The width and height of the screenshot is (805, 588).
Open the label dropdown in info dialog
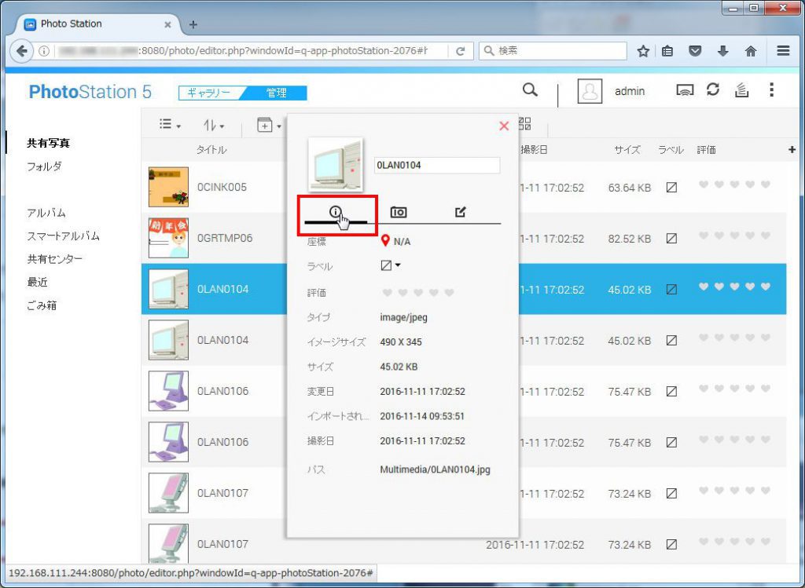(x=391, y=265)
